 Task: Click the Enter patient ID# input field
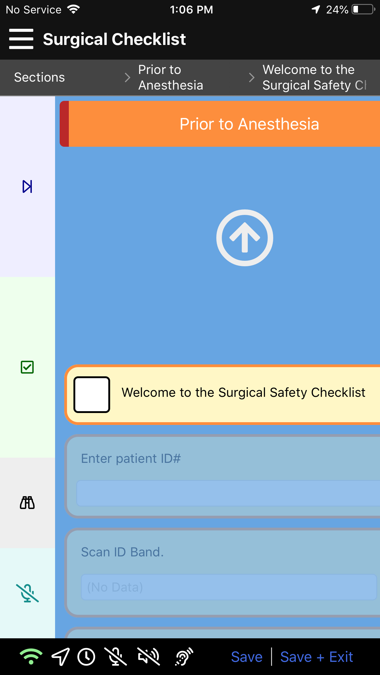(228, 493)
